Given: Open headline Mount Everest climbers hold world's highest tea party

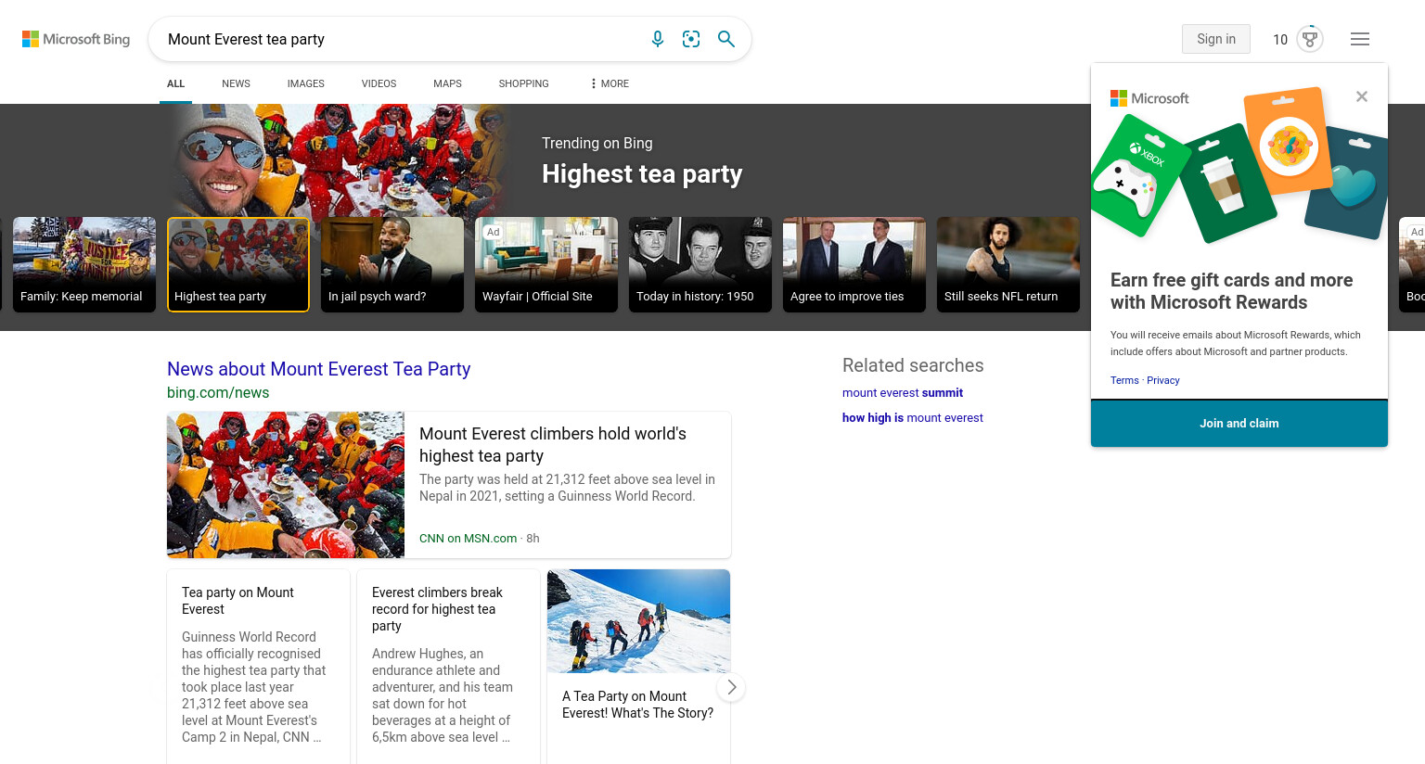Looking at the screenshot, I should pyautogui.click(x=553, y=445).
